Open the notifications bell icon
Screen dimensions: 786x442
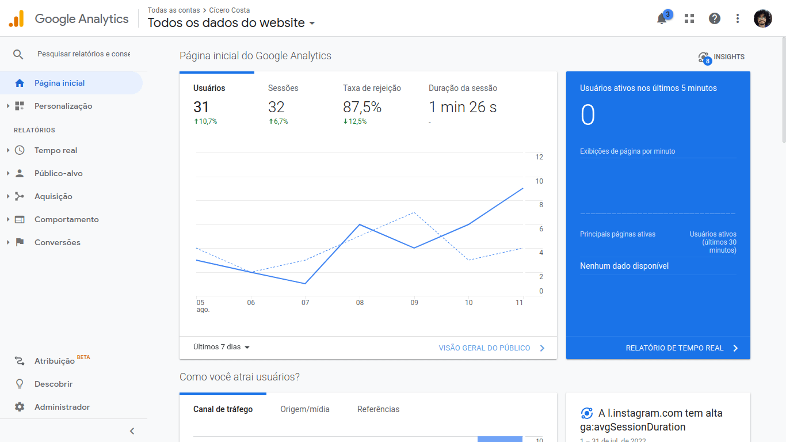pyautogui.click(x=662, y=18)
